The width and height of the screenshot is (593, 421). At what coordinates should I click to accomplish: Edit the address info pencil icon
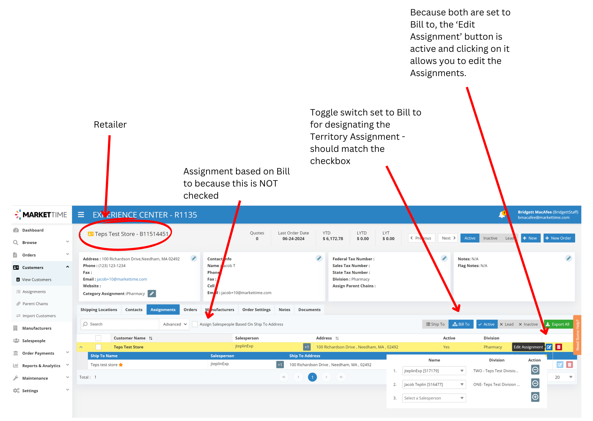[x=194, y=258]
